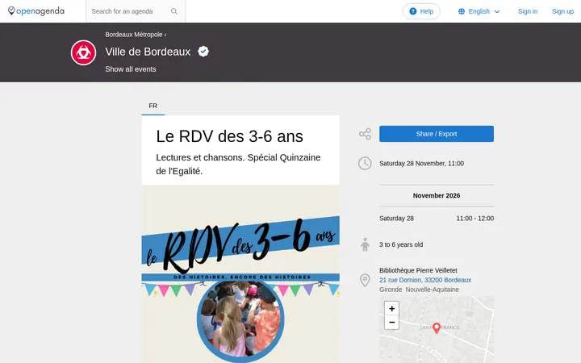Click the Le RDV des 3-6 ans title

(229, 136)
